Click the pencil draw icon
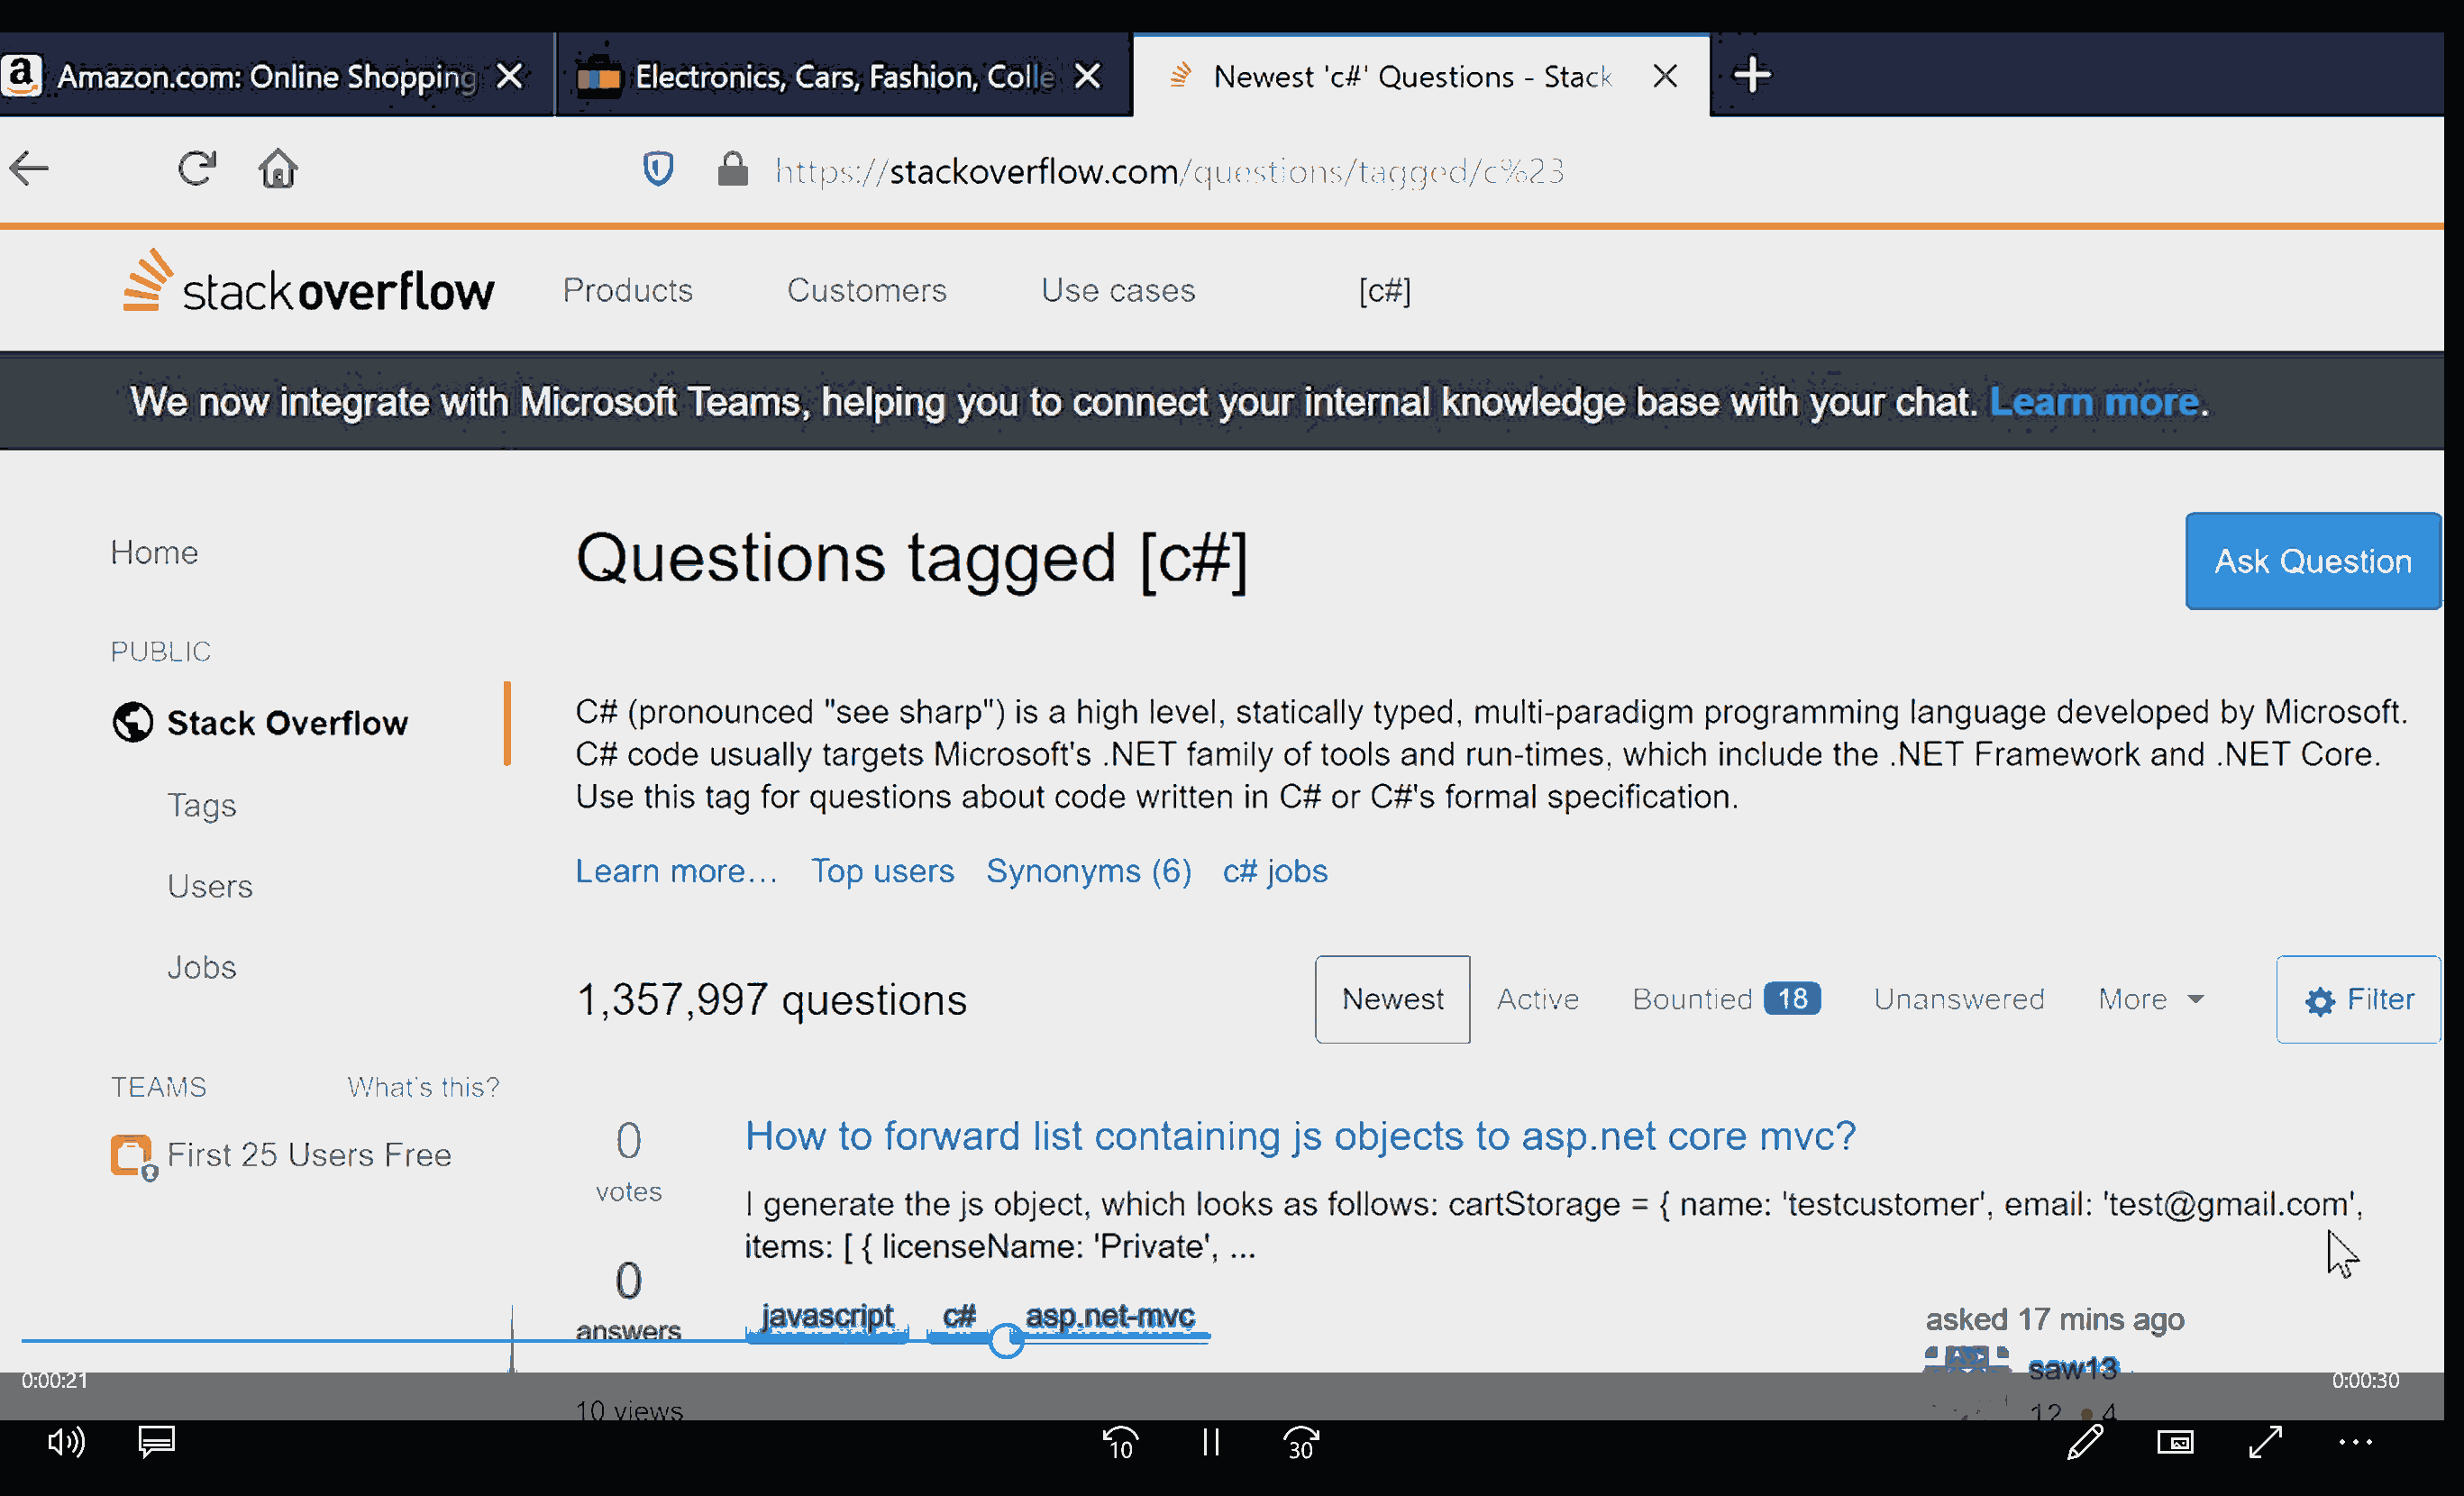Screen dimensions: 2464x1496 [x=2085, y=1442]
